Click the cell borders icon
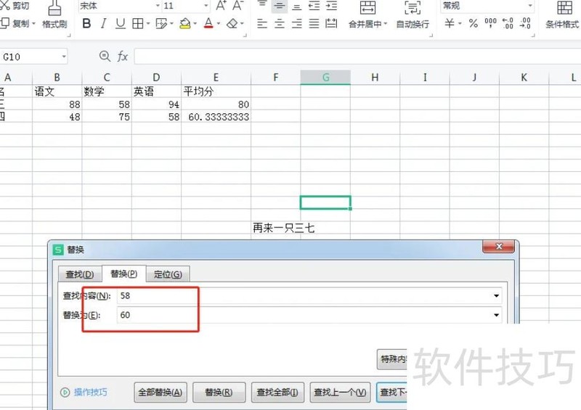581x410 pixels. [138, 24]
